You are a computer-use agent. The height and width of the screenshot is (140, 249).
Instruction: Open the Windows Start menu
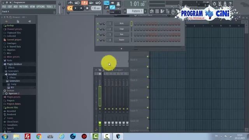(5, 136)
